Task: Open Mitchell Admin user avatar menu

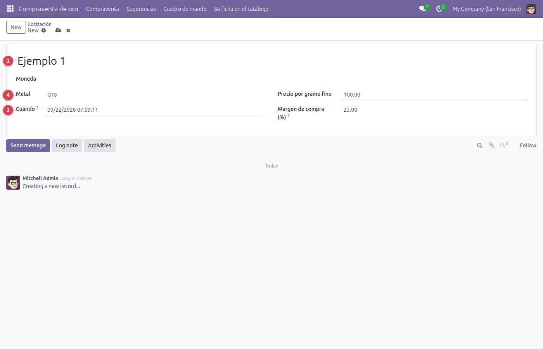Action: coord(531,9)
